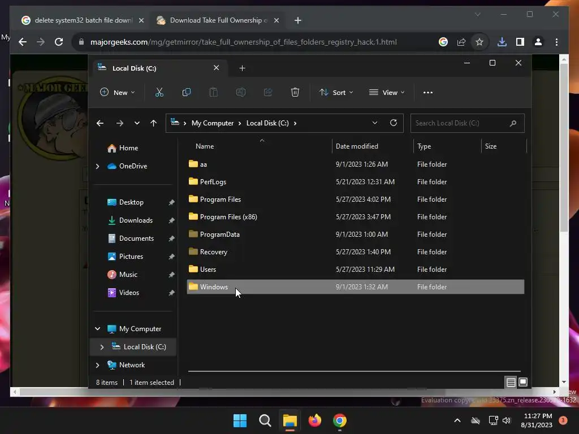Select 'Download Take Full Ownership' Chrome tab
Screen dimensions: 579x434
click(x=219, y=20)
